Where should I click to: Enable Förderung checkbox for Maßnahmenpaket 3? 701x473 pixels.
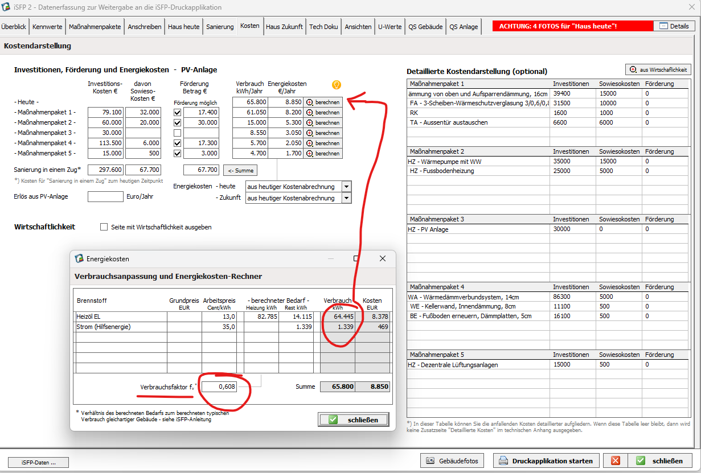click(x=178, y=133)
